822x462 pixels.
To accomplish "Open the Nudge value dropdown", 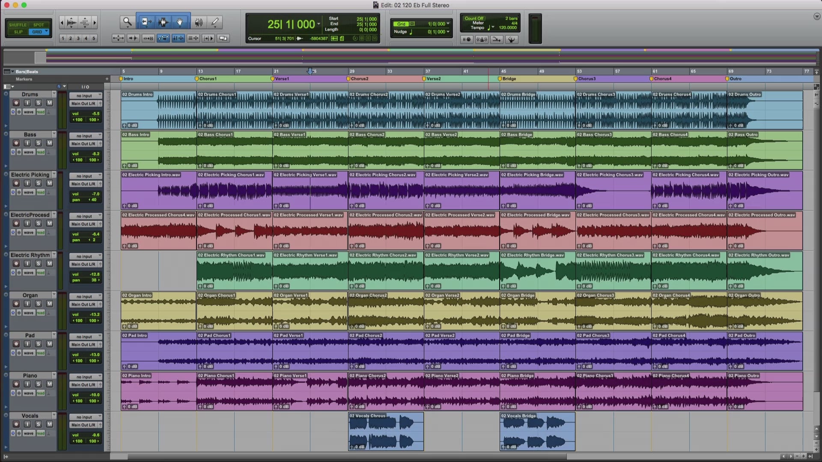I will pyautogui.click(x=448, y=32).
